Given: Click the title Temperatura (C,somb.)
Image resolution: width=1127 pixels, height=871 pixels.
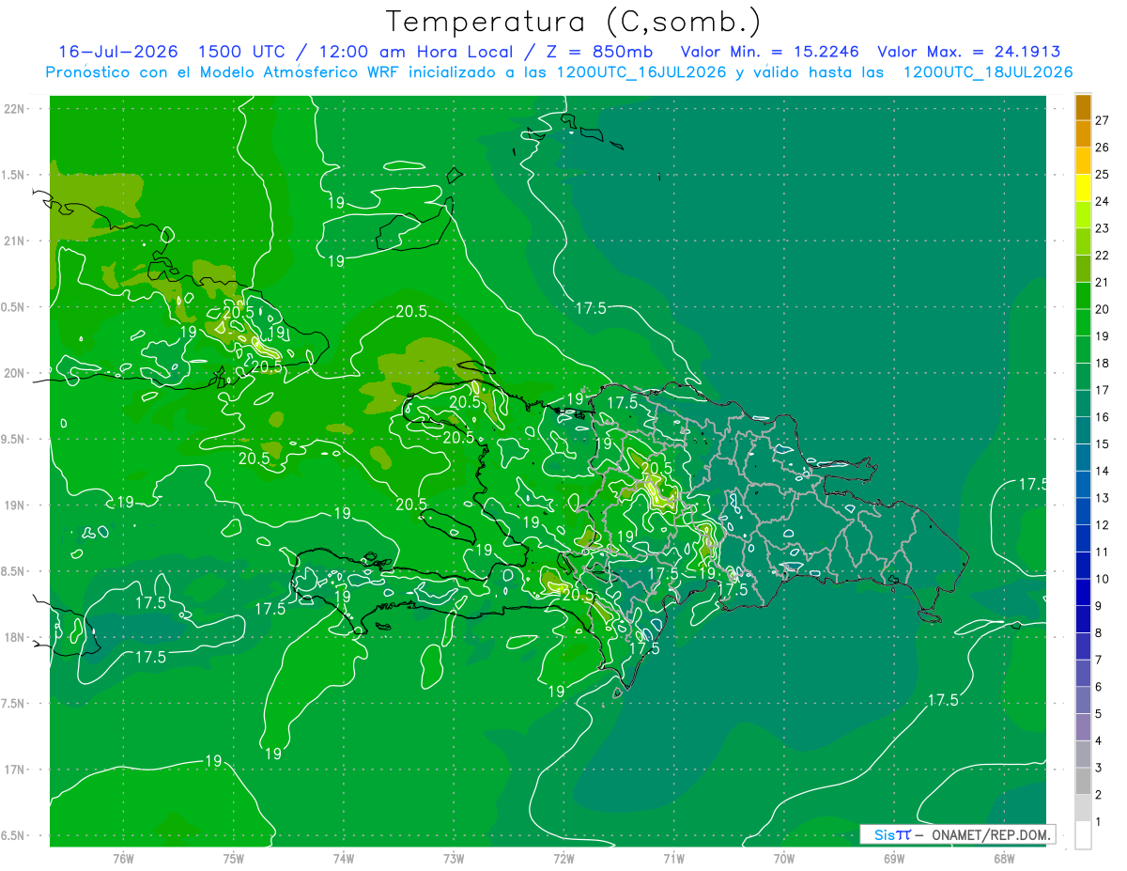Looking at the screenshot, I should 574,22.
